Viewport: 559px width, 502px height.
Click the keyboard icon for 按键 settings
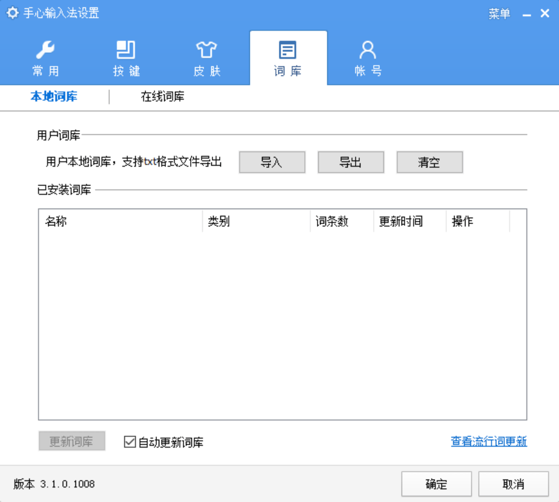[126, 50]
